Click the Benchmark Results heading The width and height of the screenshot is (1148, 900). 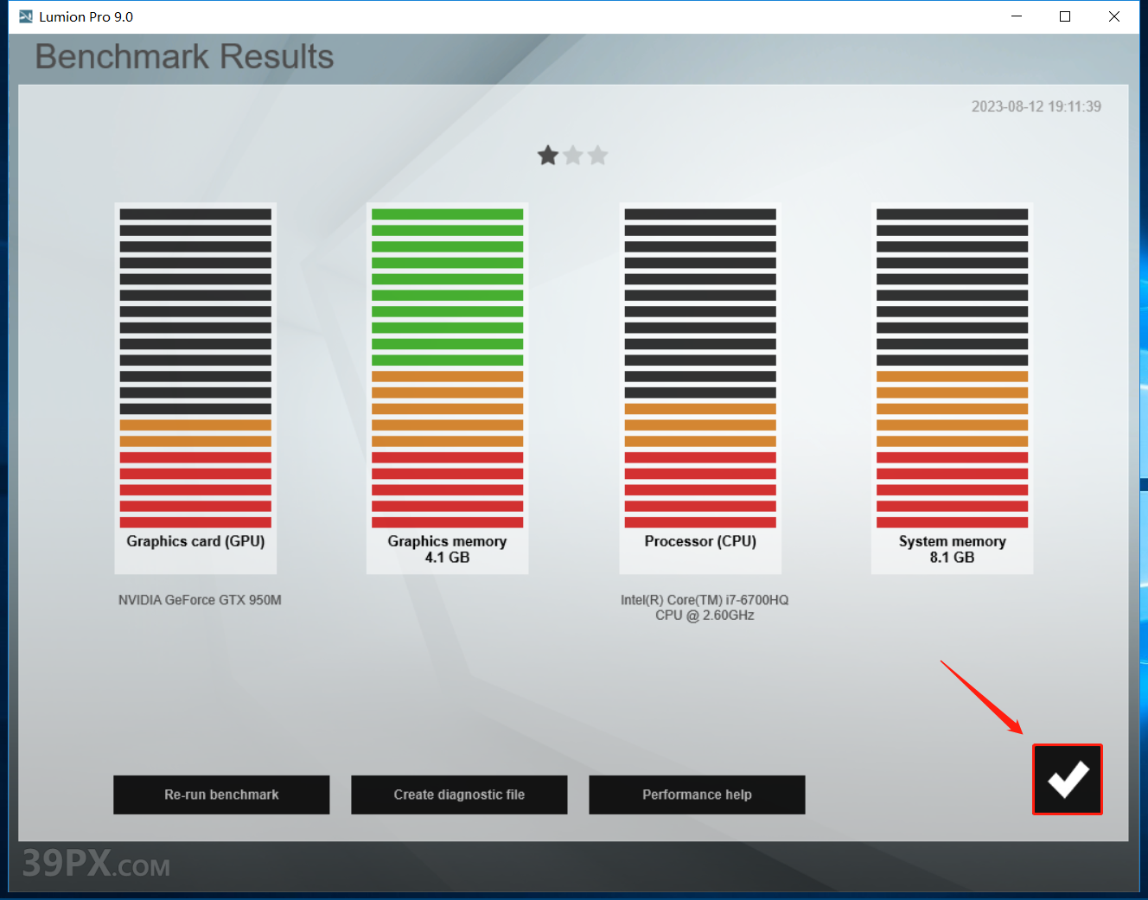click(x=184, y=57)
